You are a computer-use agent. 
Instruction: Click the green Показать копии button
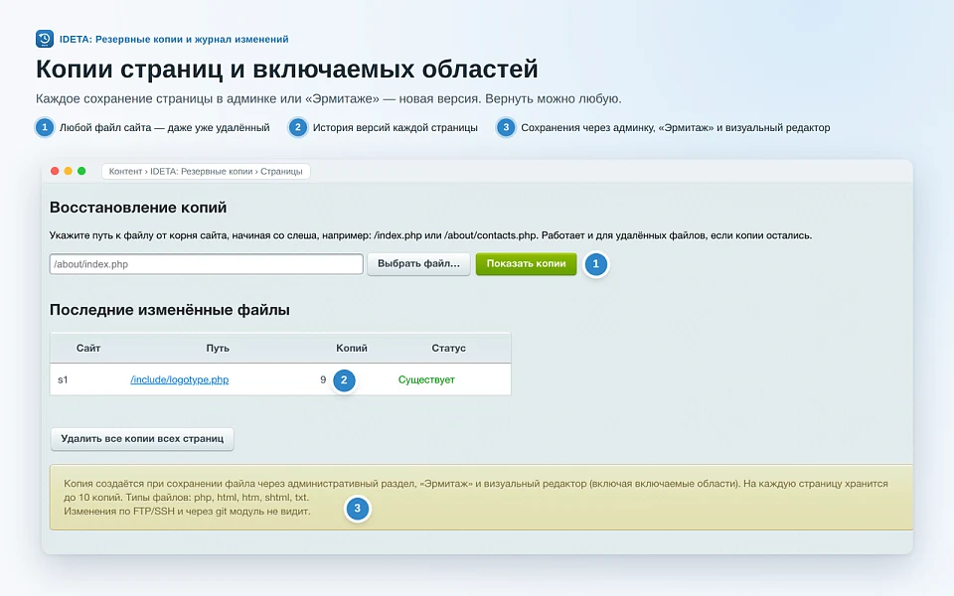tap(527, 264)
